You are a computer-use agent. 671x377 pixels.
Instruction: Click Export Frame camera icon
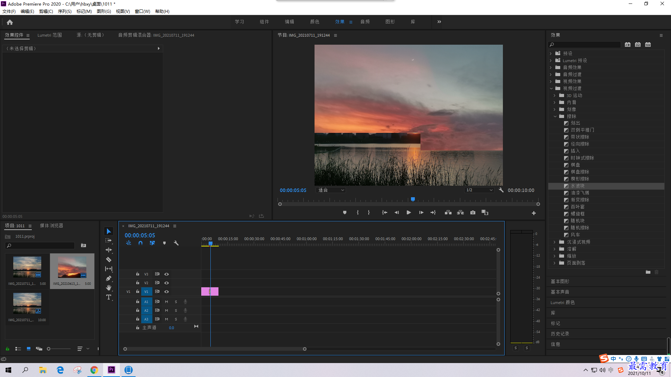click(473, 213)
